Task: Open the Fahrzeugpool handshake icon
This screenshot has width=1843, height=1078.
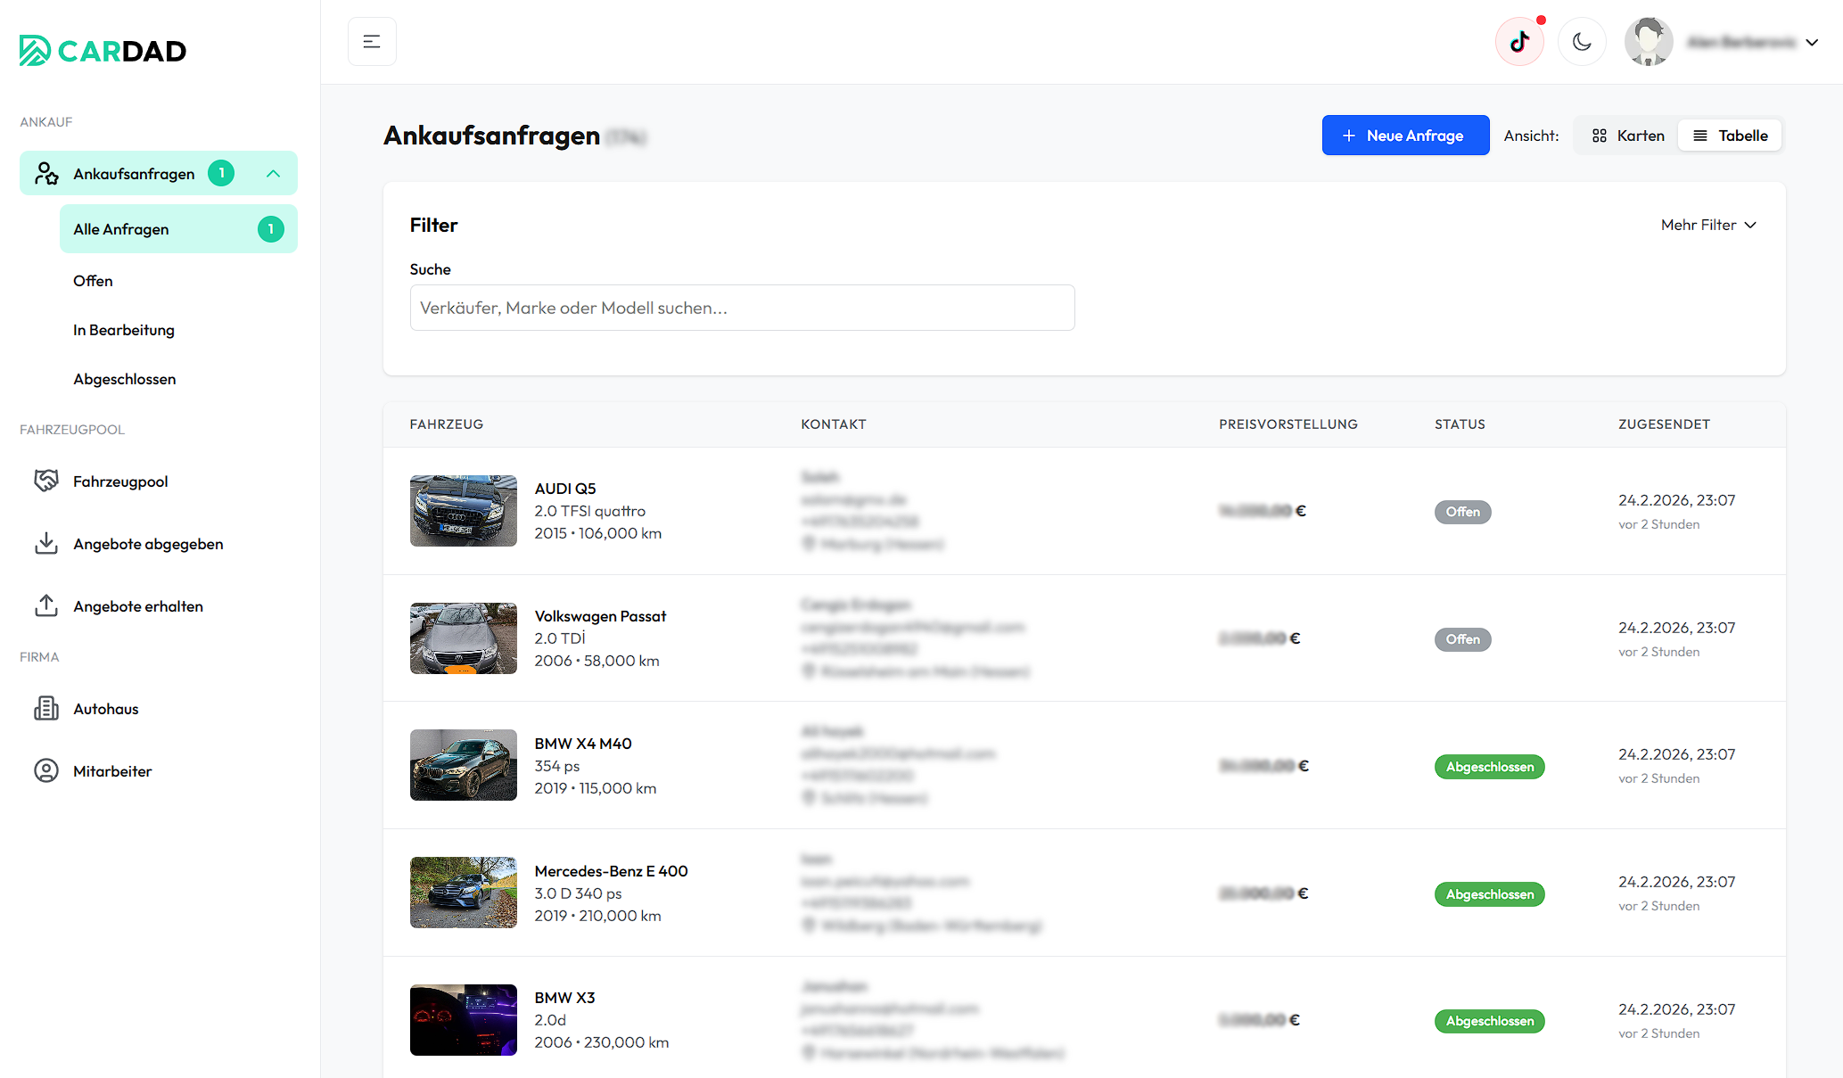Action: [46, 481]
